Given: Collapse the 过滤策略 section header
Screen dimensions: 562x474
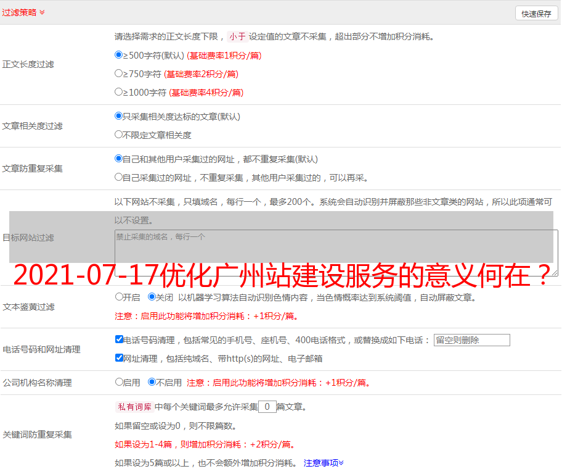Looking at the screenshot, I should pos(23,12).
